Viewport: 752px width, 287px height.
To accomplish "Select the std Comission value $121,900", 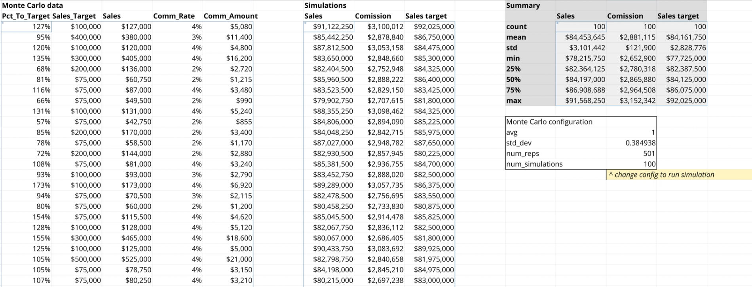I will click(x=631, y=47).
